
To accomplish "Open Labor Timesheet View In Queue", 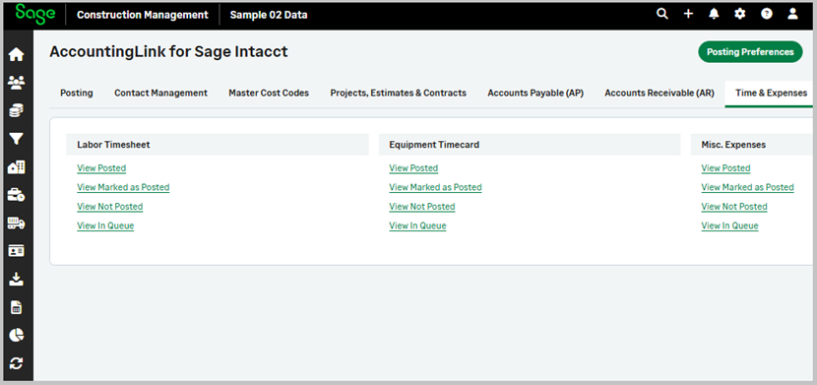I will [105, 226].
